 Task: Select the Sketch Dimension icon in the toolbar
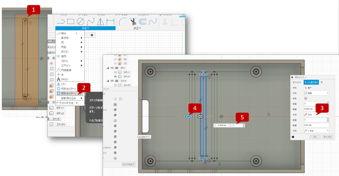[110, 22]
